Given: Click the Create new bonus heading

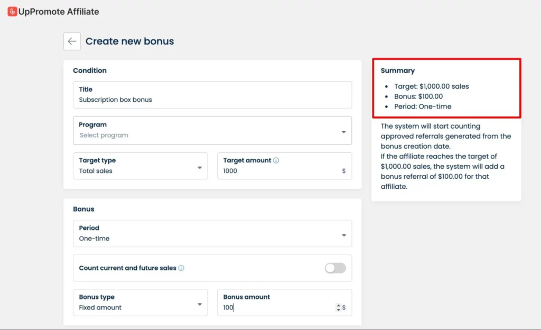Looking at the screenshot, I should (x=129, y=41).
